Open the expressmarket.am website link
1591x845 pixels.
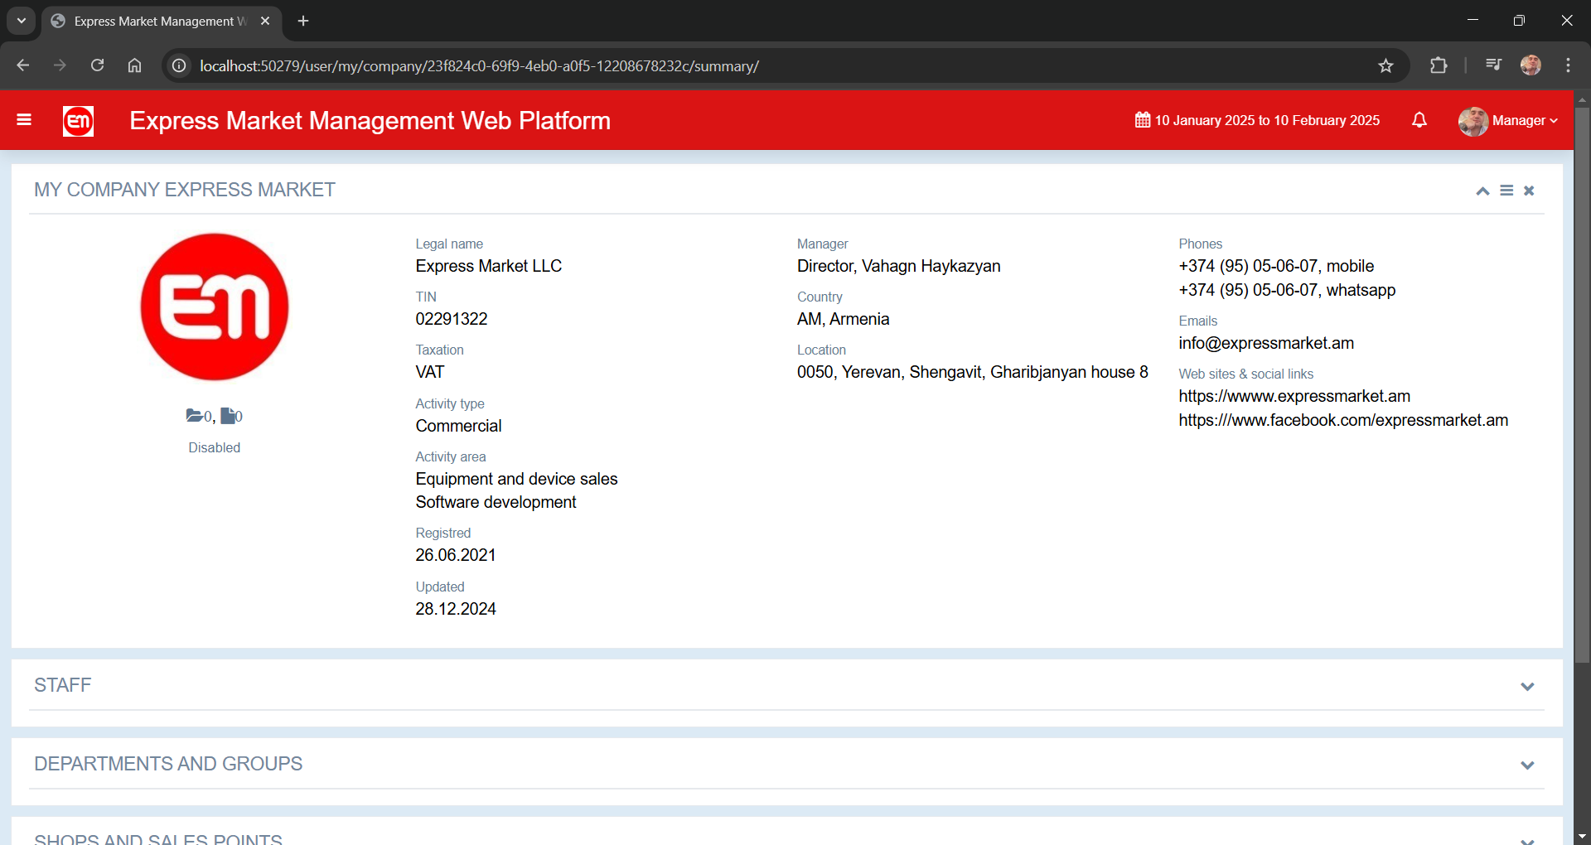pyautogui.click(x=1294, y=396)
